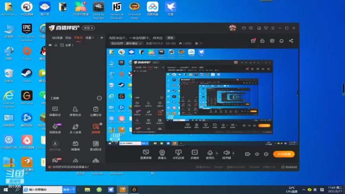Viewport: 345px width, 194px height.
Task: Open the mail message icon in title bar
Action: (244, 28)
